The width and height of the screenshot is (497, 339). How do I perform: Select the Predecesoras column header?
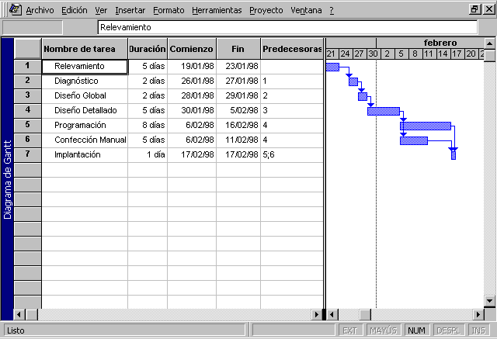point(292,49)
